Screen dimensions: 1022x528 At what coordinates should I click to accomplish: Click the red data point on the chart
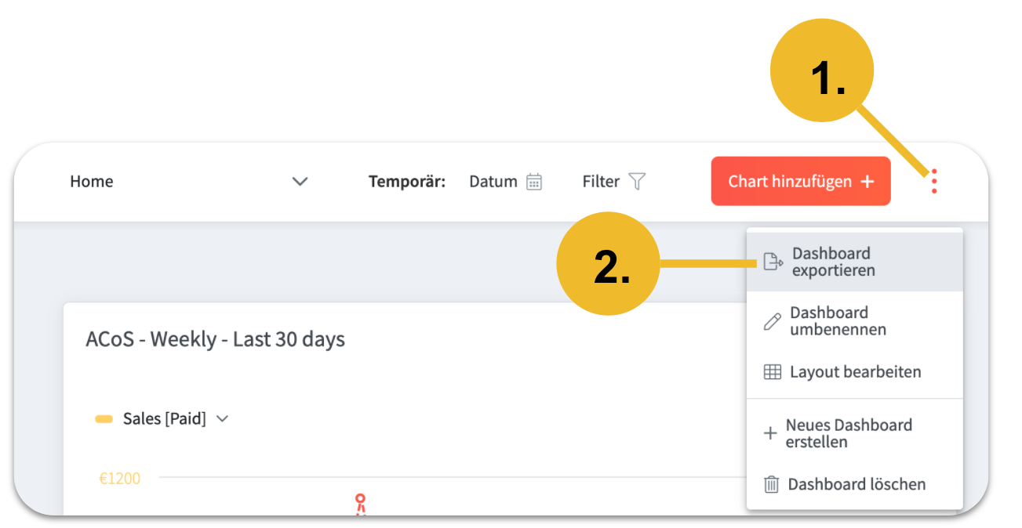click(360, 498)
